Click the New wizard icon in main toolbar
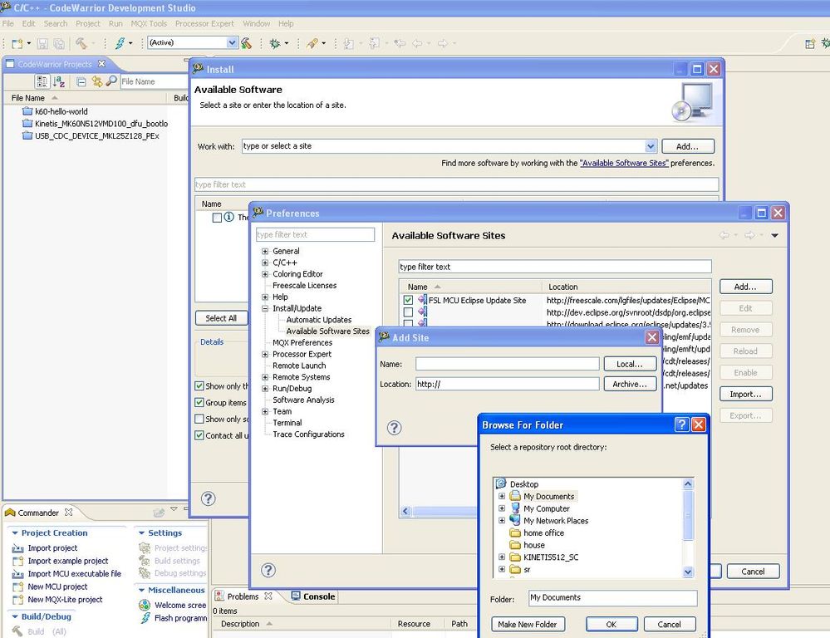 pos(17,43)
